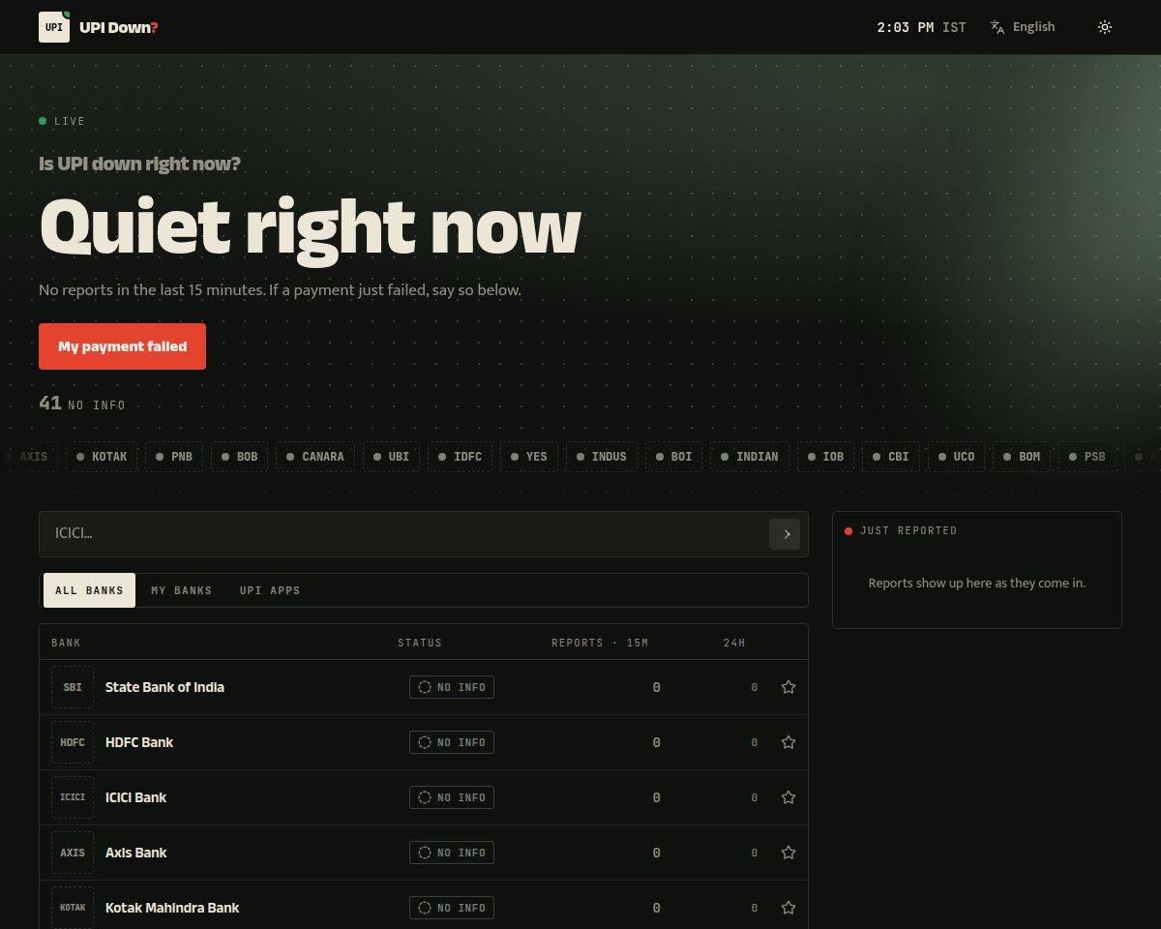Click the AXIS logo tile
Image resolution: width=1161 pixels, height=929 pixels.
73,853
